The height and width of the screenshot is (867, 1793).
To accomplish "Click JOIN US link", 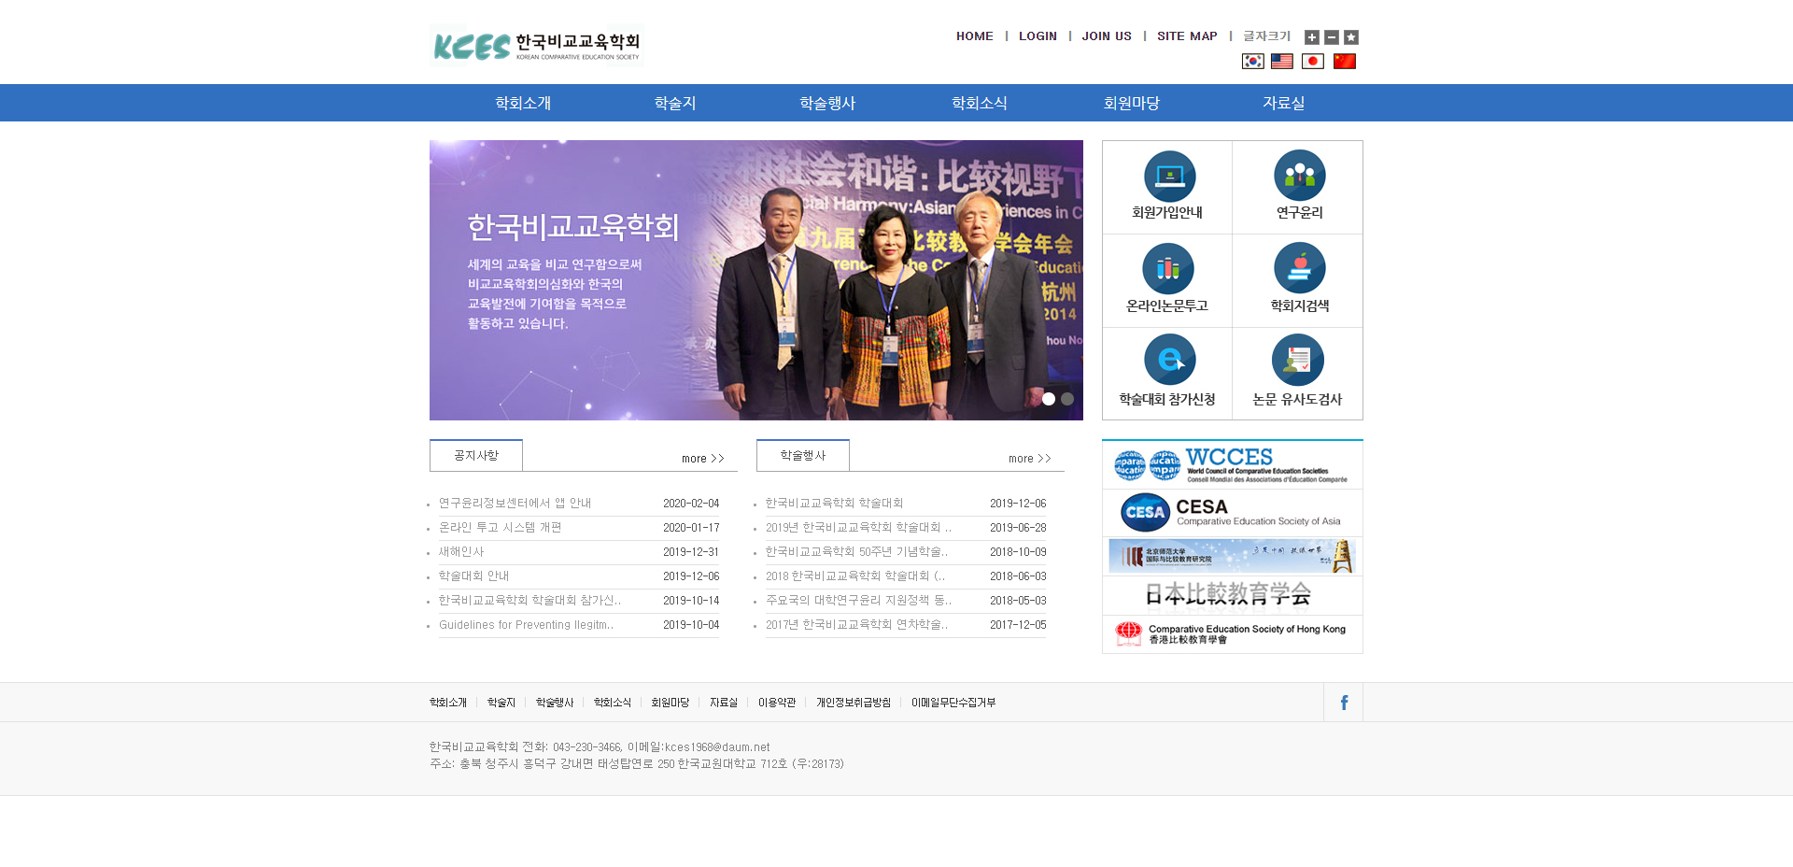I will [1107, 36].
